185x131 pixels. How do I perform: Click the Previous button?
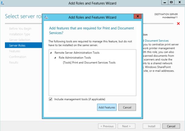[x=107, y=126]
